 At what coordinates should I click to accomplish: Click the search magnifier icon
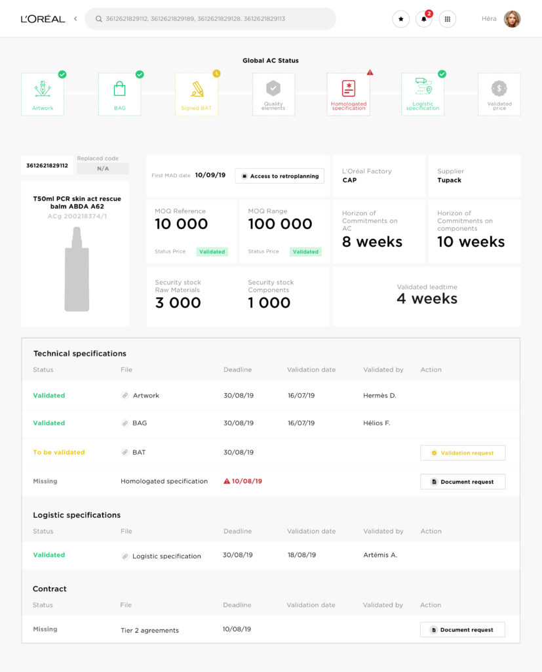tap(98, 19)
